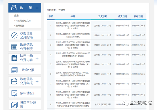157x110 pixels.
Task: Open the 规章 submenu item
Action: [16, 16]
